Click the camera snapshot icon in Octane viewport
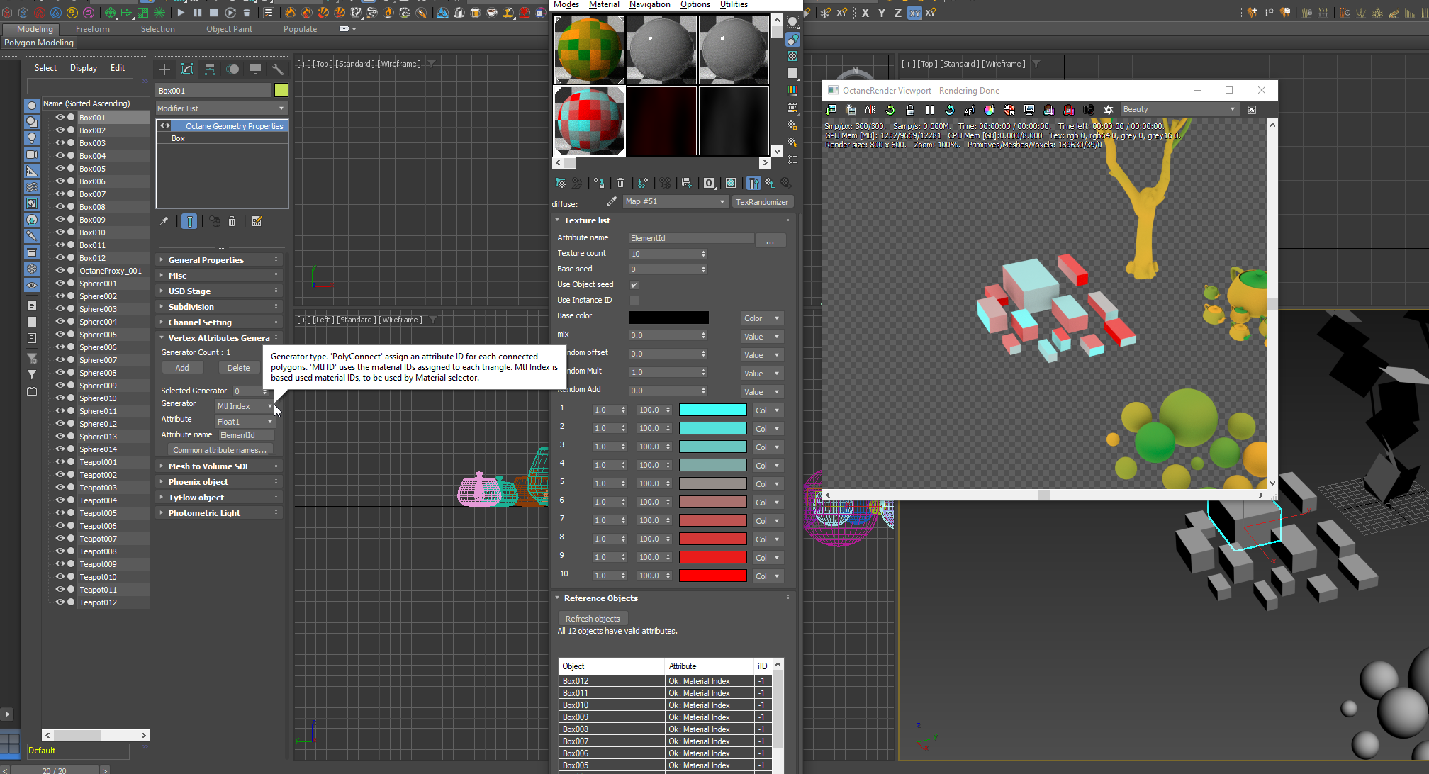The height and width of the screenshot is (774, 1429). click(1089, 110)
